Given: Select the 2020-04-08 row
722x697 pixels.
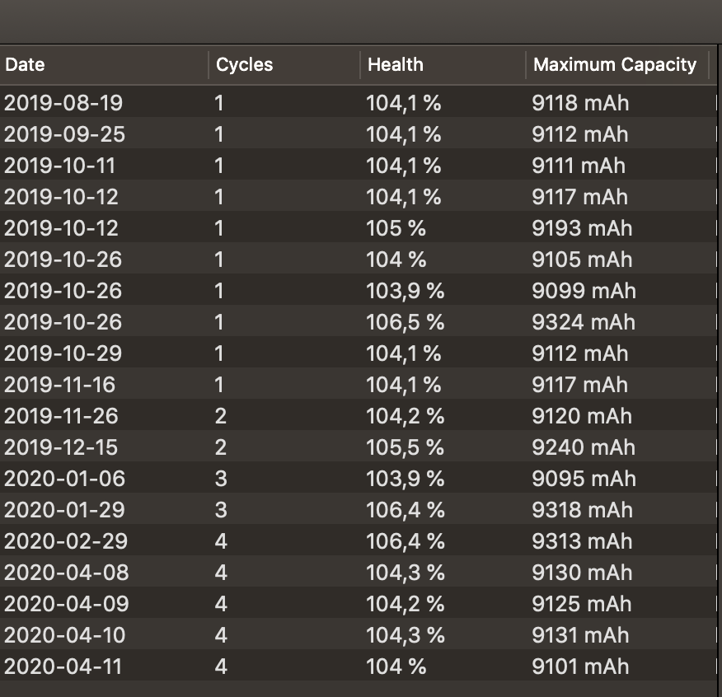Looking at the screenshot, I should point(359,571).
